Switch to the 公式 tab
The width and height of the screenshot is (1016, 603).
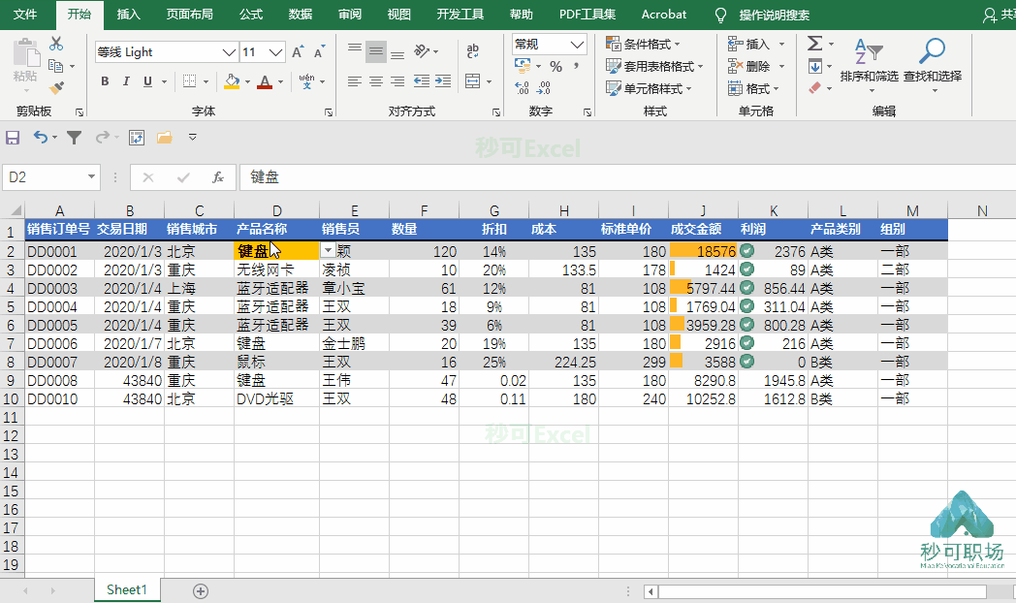coord(251,15)
